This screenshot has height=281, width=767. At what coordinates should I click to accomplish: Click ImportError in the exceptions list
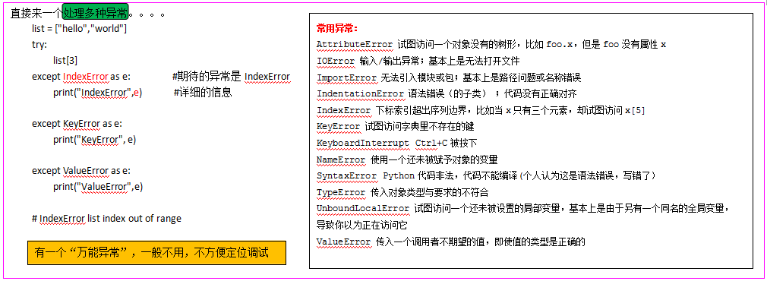(346, 77)
